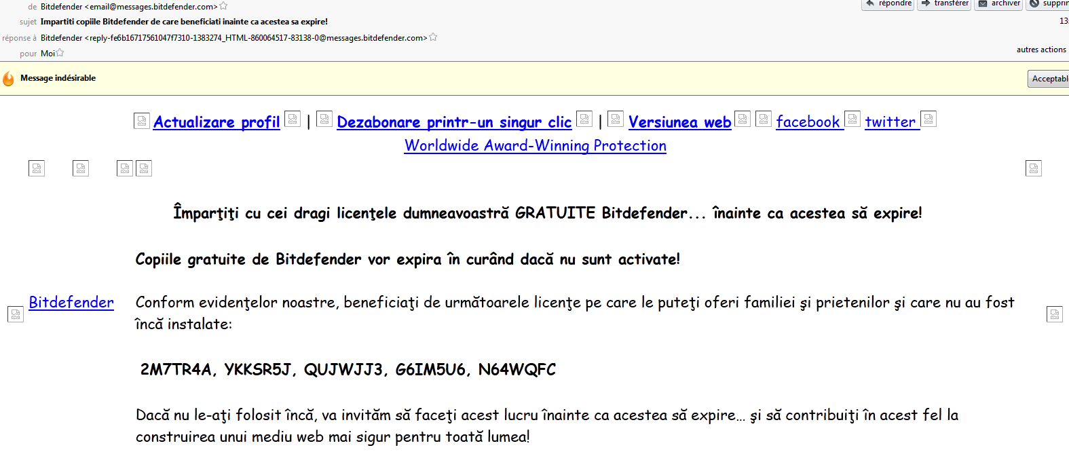This screenshot has width=1069, height=452.
Task: Open the Actualizare profil link
Action: pos(217,122)
